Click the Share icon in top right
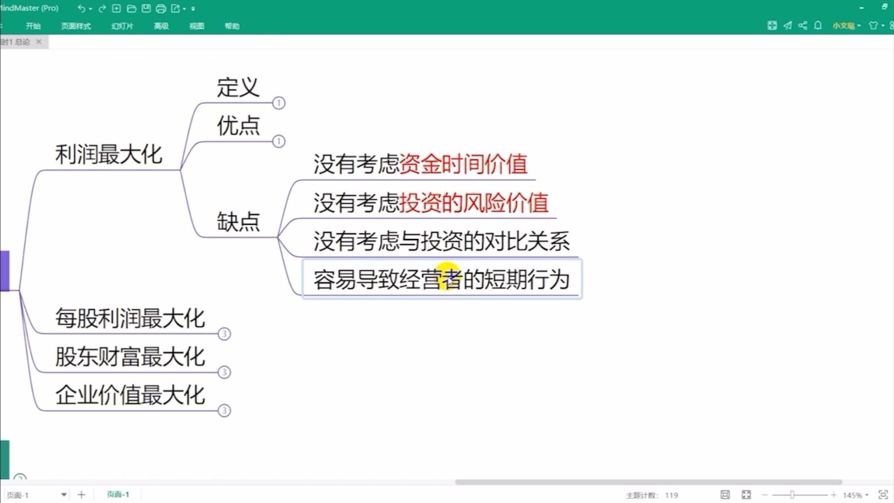Screen dimensions: 894x503 click(x=803, y=25)
